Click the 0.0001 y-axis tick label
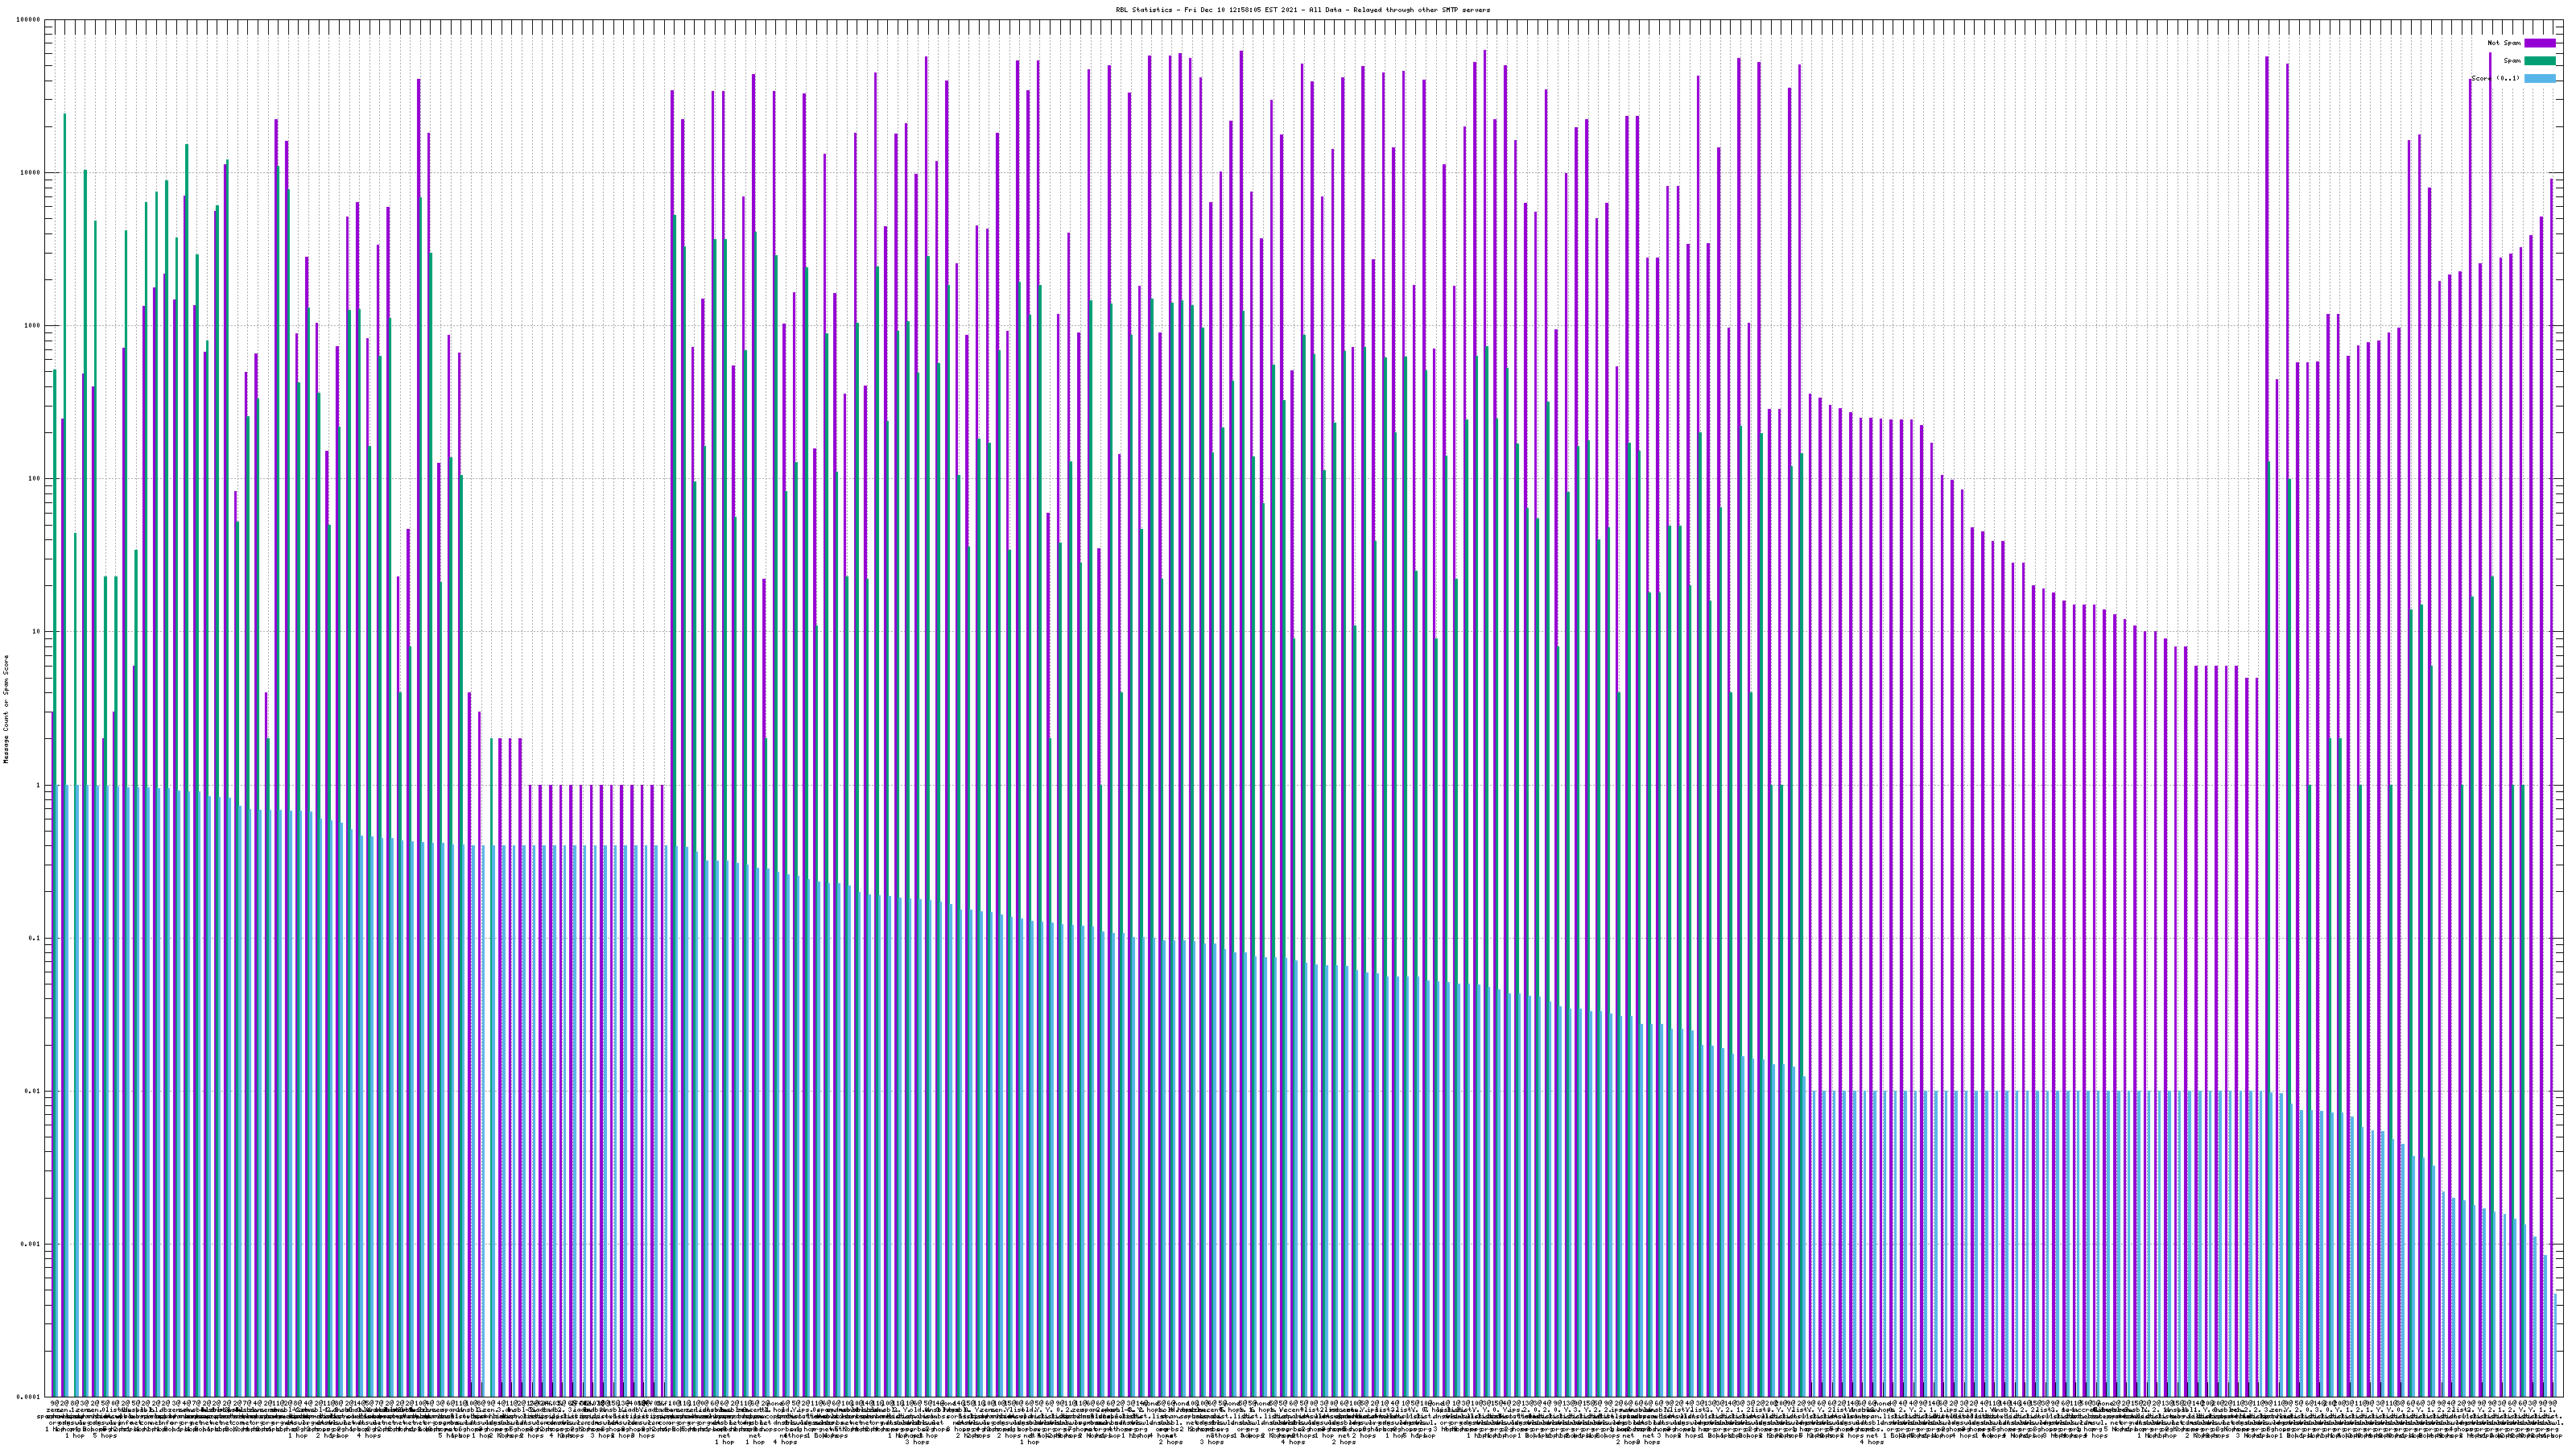2576x1449 pixels. pos(29,1397)
